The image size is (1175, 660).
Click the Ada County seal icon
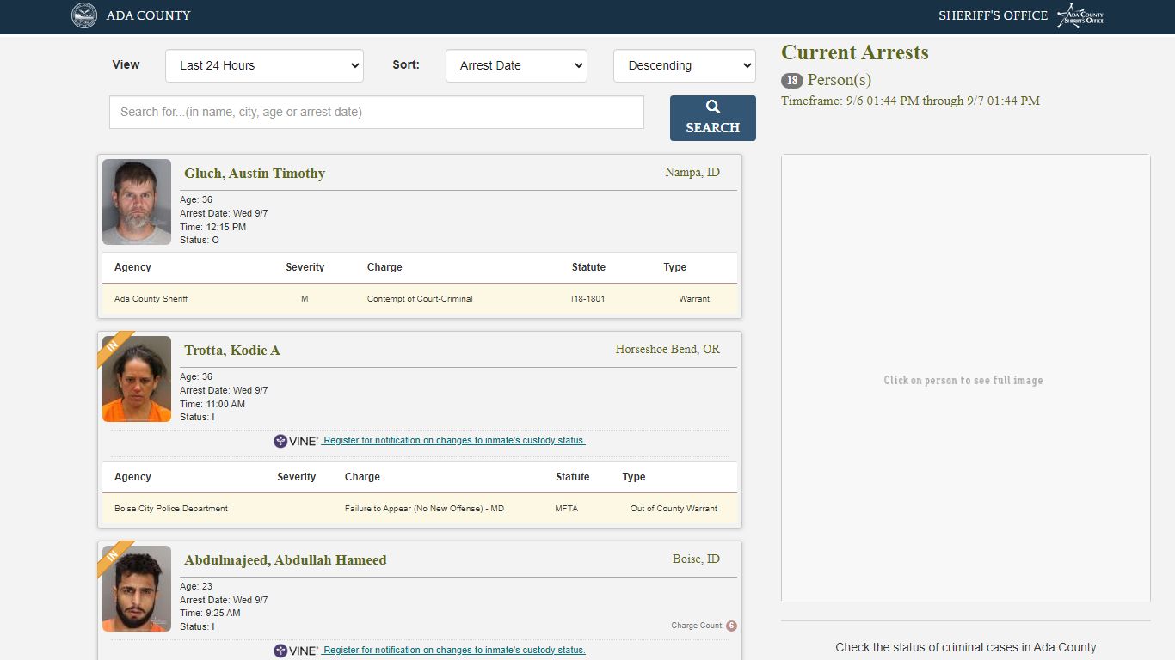[84, 15]
